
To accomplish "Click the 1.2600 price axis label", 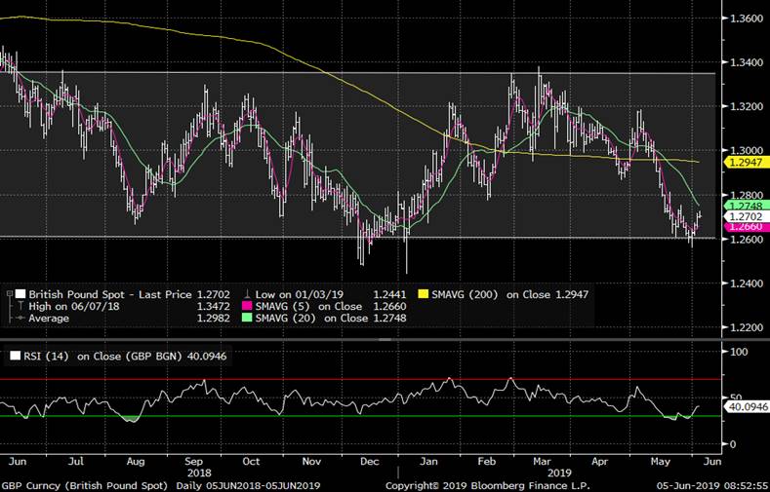I will click(748, 239).
